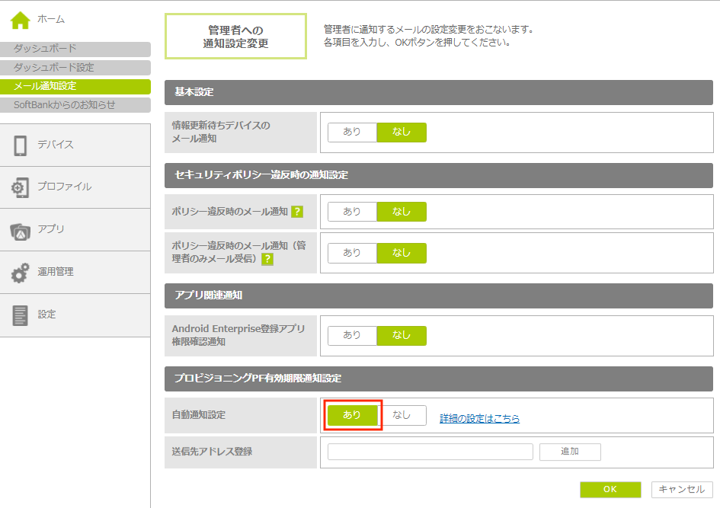Click the App icon in sidebar
Image resolution: width=720 pixels, height=508 pixels.
coord(21,230)
